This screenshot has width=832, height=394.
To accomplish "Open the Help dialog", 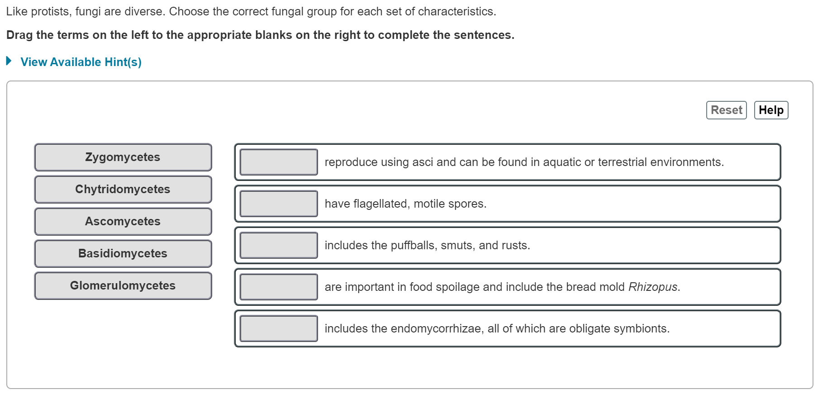I will (x=771, y=109).
